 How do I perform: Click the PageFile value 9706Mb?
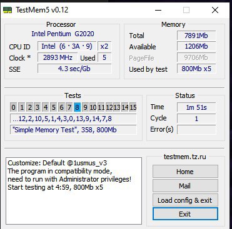pos(196,57)
